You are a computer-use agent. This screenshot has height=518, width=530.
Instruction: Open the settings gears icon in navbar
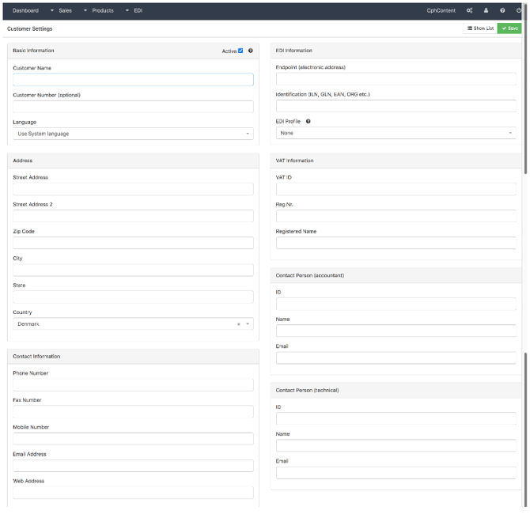click(469, 10)
